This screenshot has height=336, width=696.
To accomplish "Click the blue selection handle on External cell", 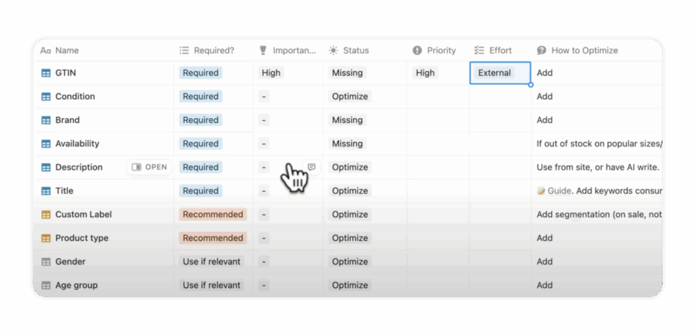I will click(x=531, y=85).
